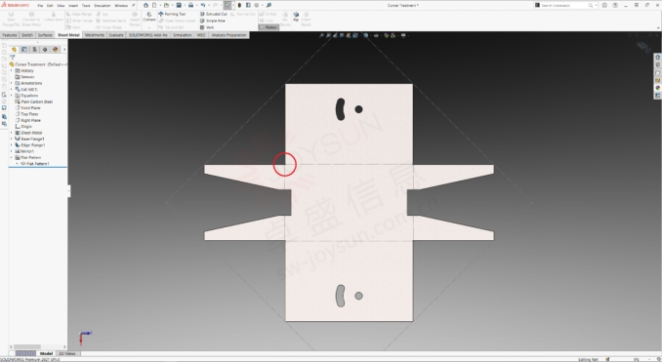Start the Extruded Cut command

(213, 14)
